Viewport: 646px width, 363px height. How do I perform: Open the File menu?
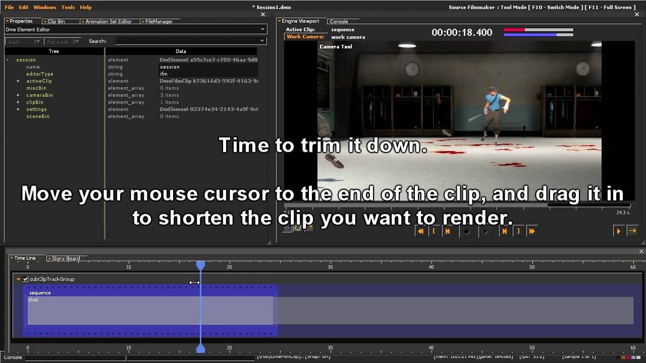coord(9,7)
